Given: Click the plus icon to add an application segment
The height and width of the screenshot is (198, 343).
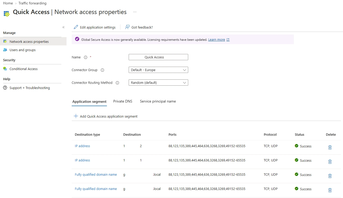Looking at the screenshot, I should 76,116.
